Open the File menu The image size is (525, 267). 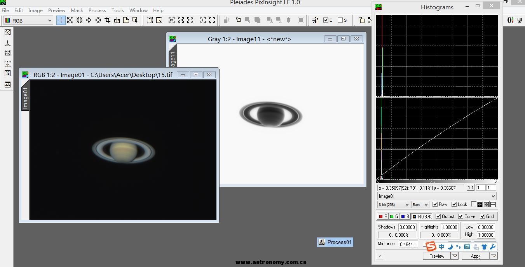point(5,10)
